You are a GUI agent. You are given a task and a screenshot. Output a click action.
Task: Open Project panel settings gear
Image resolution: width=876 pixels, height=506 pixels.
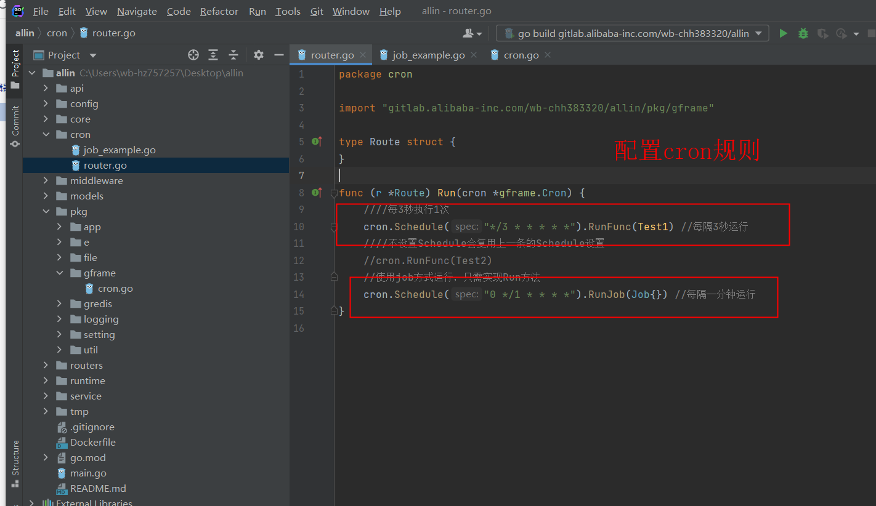click(x=259, y=55)
